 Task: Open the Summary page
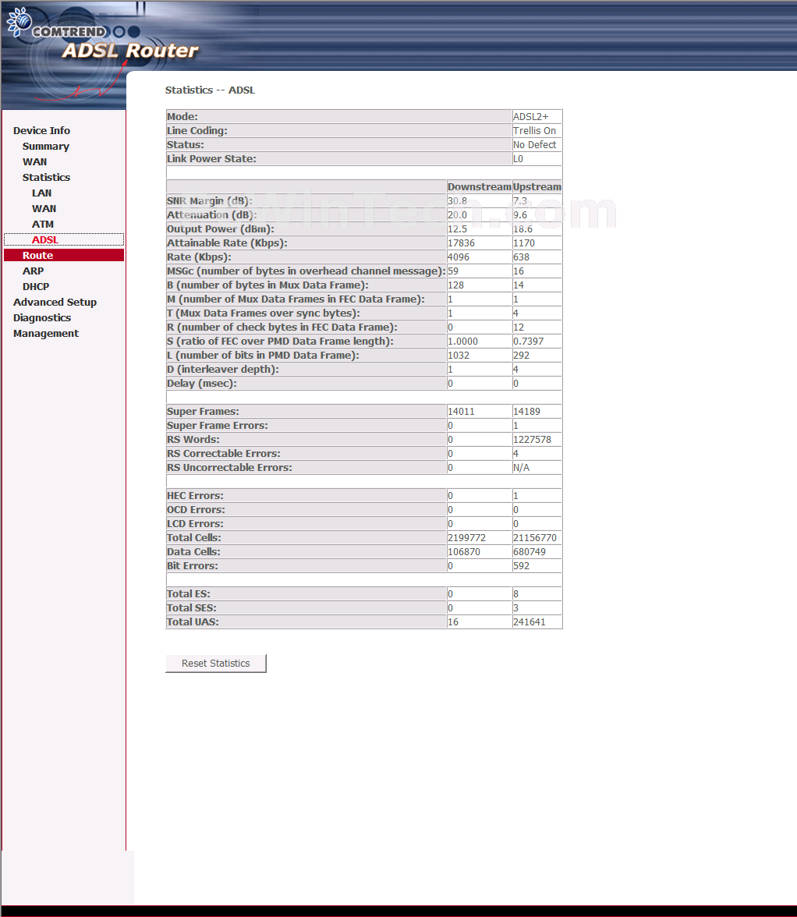pyautogui.click(x=45, y=147)
